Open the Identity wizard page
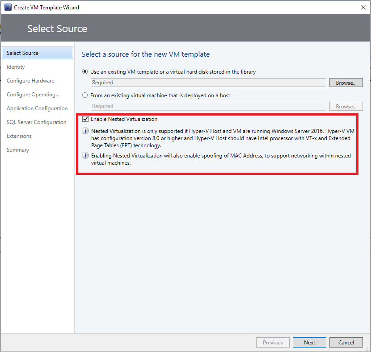Image resolution: width=371 pixels, height=352 pixels. tap(16, 67)
